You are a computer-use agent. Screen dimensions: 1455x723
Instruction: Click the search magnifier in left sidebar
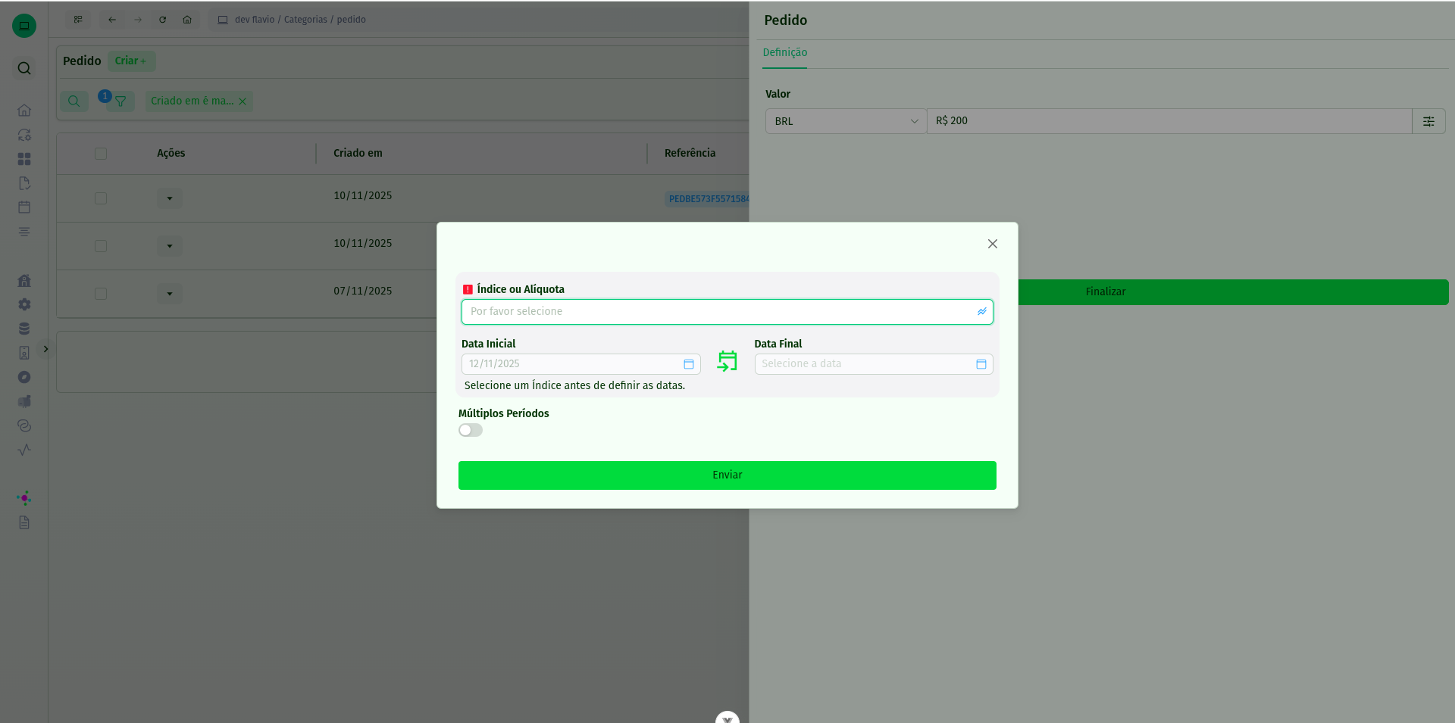pos(24,68)
